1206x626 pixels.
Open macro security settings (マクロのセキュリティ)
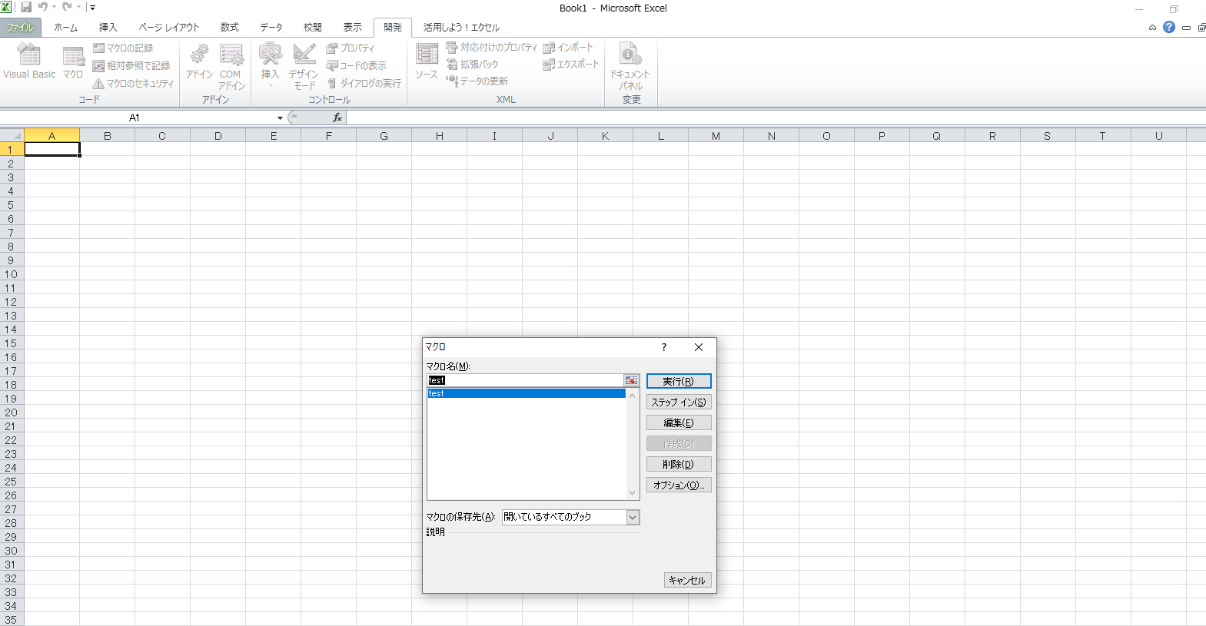tap(134, 83)
